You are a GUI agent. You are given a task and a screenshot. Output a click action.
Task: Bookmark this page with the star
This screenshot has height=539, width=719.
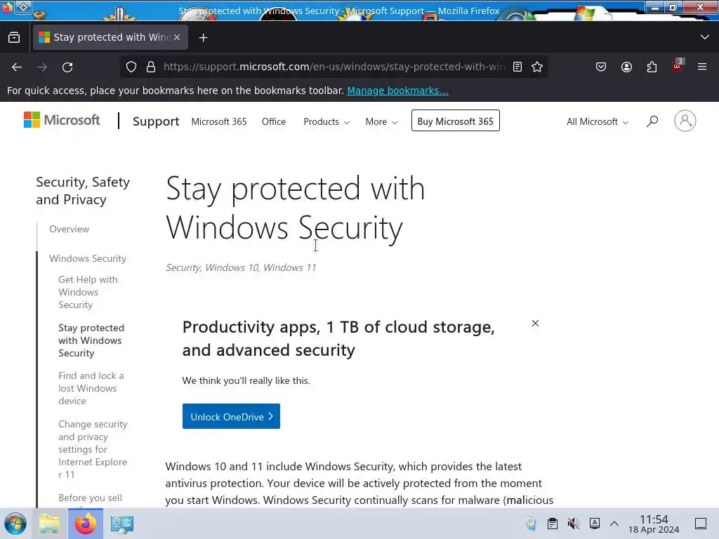[x=537, y=67]
